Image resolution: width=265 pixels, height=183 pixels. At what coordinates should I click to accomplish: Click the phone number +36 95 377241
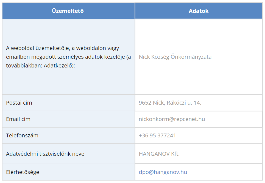157,136
